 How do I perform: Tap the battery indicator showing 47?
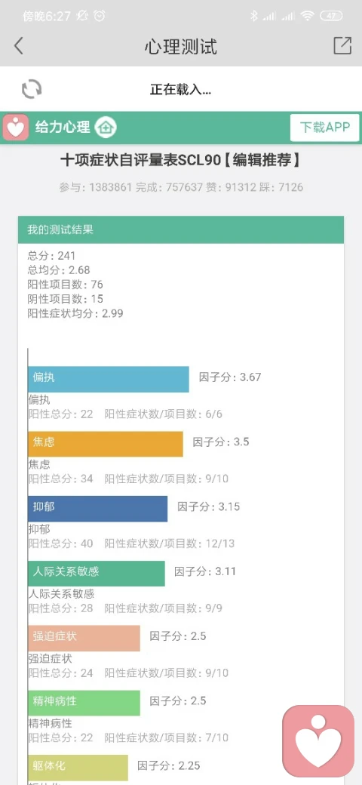click(331, 16)
